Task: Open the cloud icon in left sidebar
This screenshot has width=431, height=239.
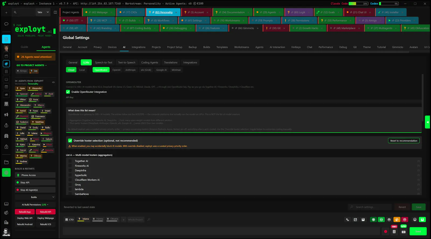Action: [6, 94]
